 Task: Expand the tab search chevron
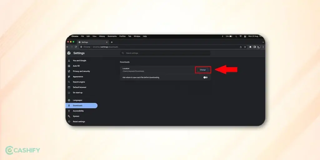[x=263, y=42]
